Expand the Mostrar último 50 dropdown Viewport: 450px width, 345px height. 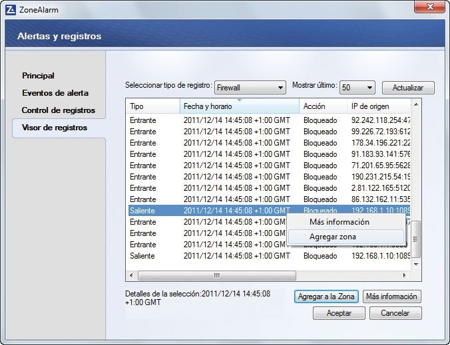coord(357,87)
